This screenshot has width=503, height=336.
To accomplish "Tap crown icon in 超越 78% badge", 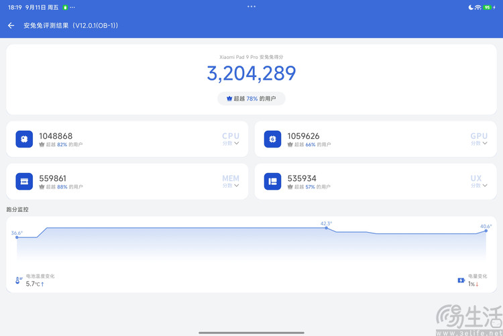I will (229, 99).
